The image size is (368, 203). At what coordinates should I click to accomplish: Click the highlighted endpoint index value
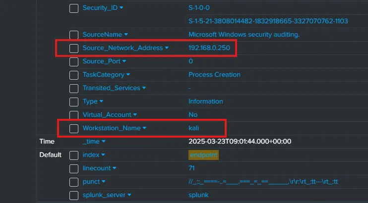point(203,155)
